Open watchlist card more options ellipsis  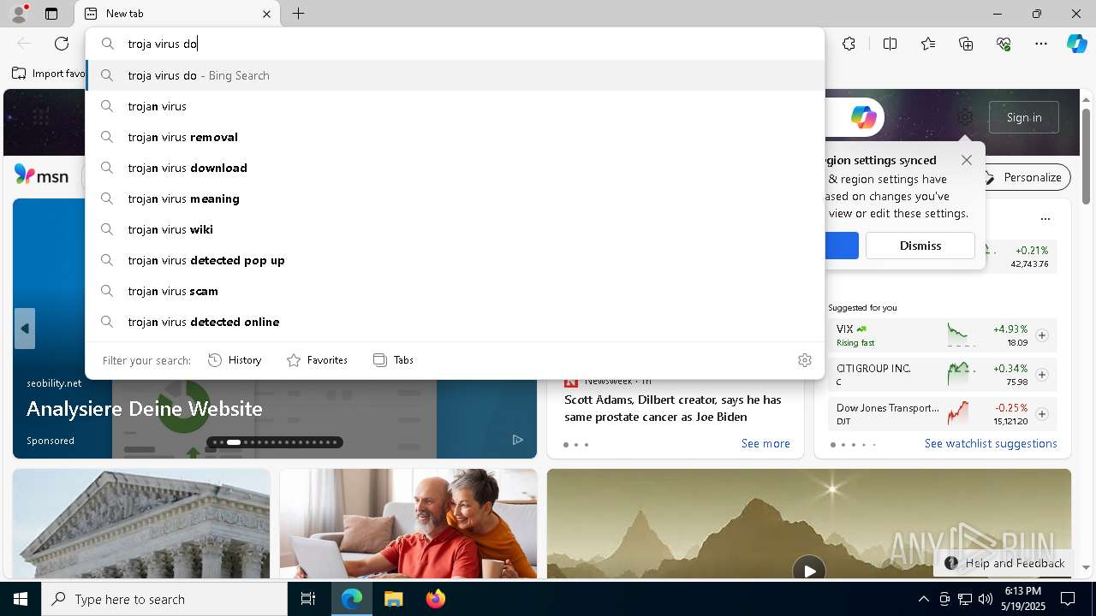[x=1045, y=219]
